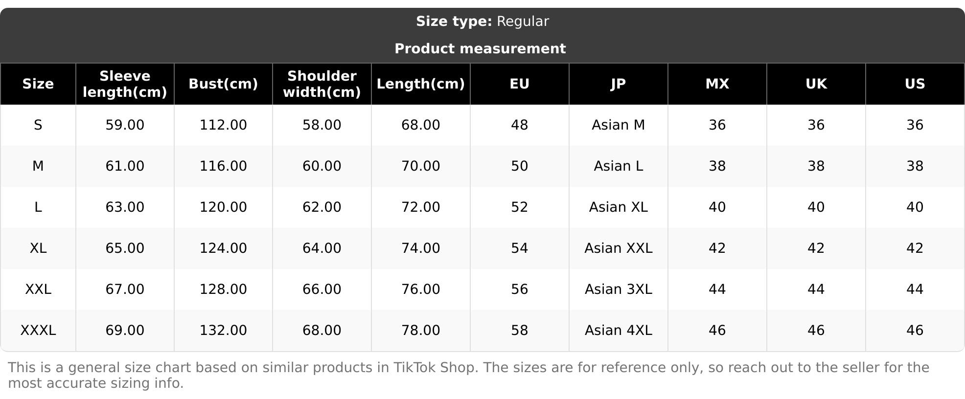Click the Product measurement title
Viewport: 965px width, 399px height.
[480, 49]
